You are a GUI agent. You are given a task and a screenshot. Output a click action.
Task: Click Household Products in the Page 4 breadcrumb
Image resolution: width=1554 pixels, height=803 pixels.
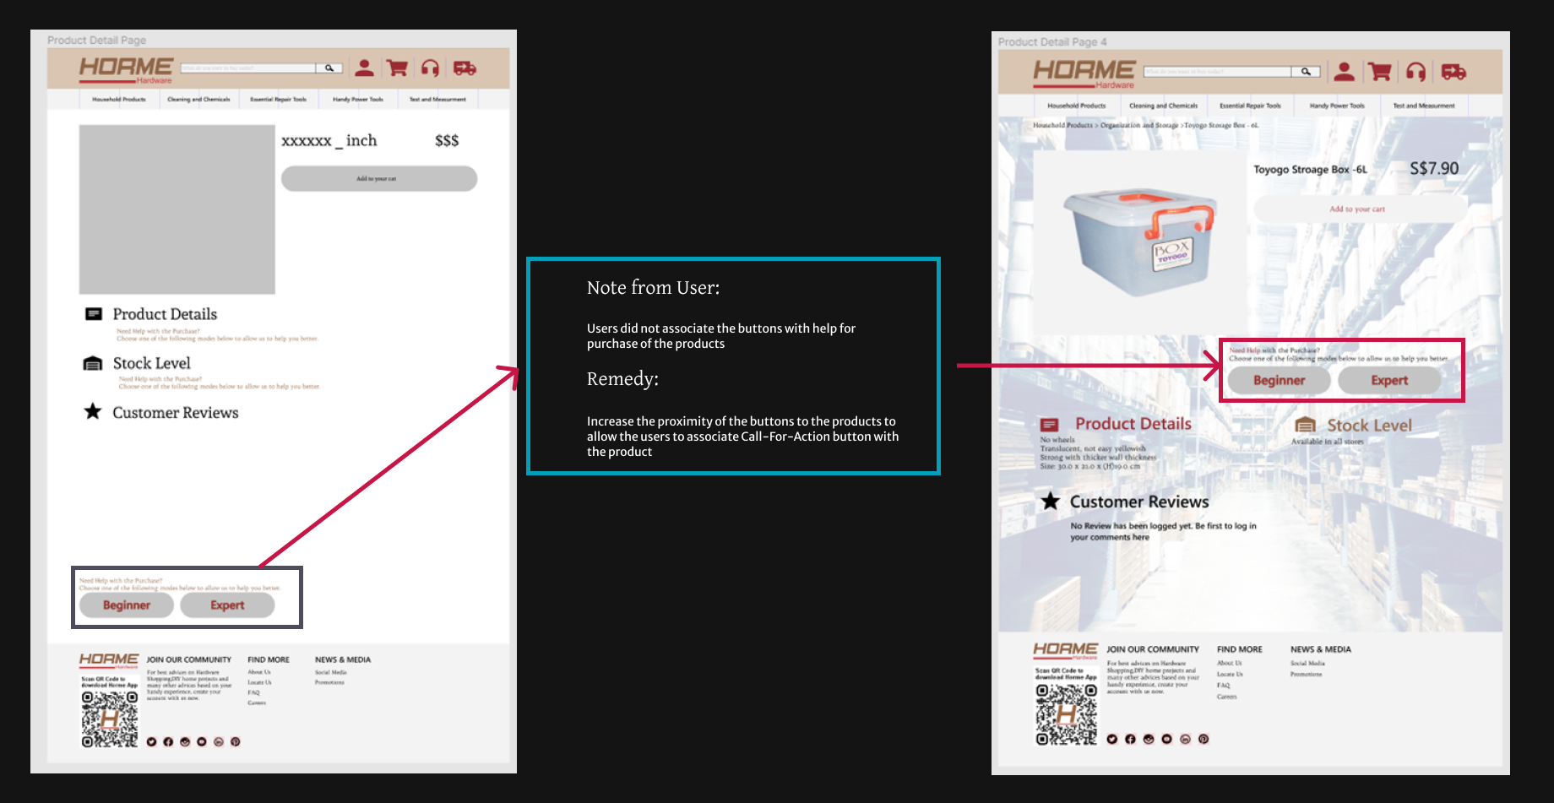click(1062, 125)
